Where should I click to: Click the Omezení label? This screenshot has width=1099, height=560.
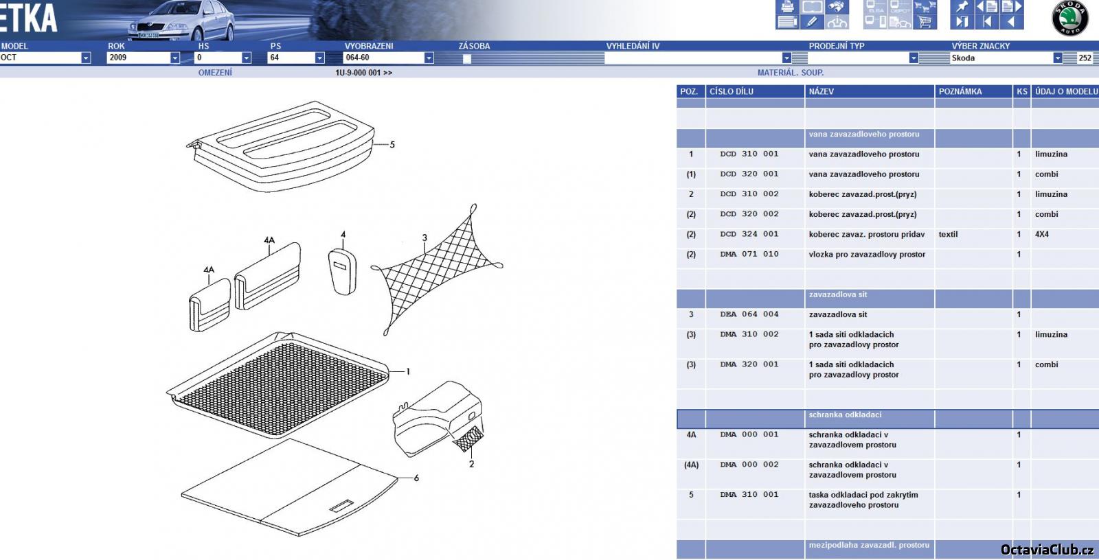(x=215, y=73)
